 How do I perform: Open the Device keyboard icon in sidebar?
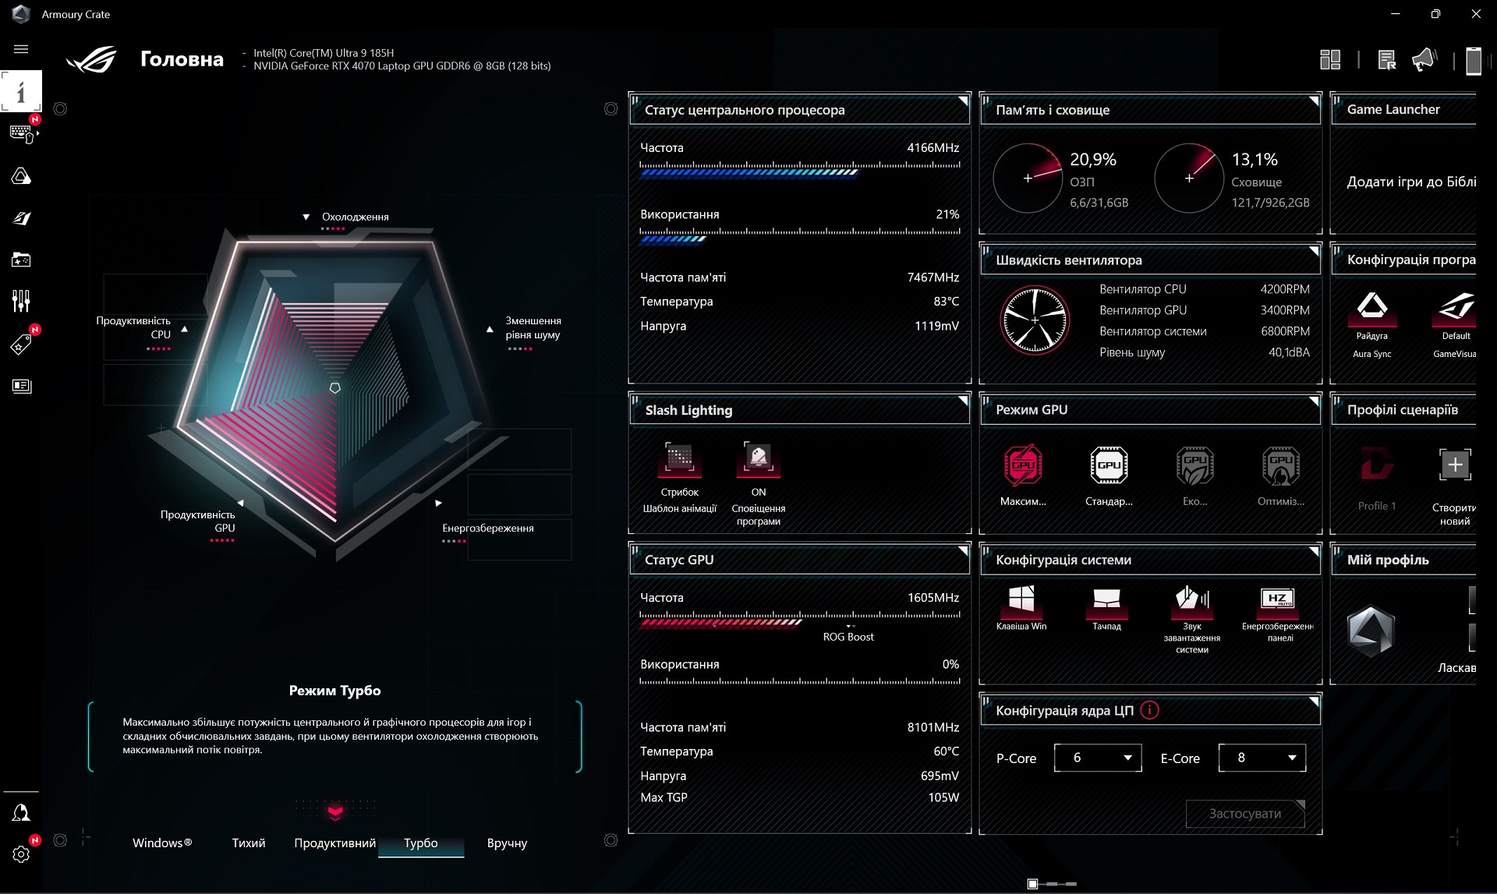click(x=21, y=134)
